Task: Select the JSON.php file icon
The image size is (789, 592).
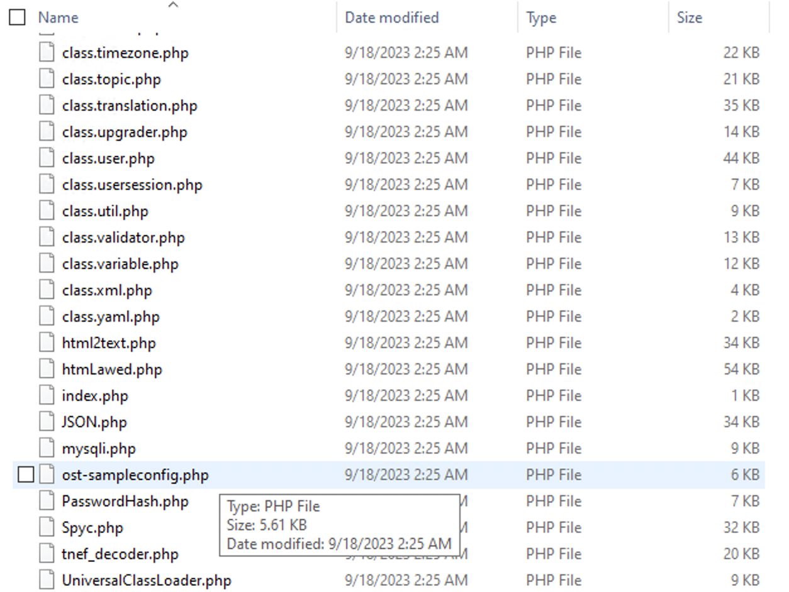Action: tap(47, 422)
